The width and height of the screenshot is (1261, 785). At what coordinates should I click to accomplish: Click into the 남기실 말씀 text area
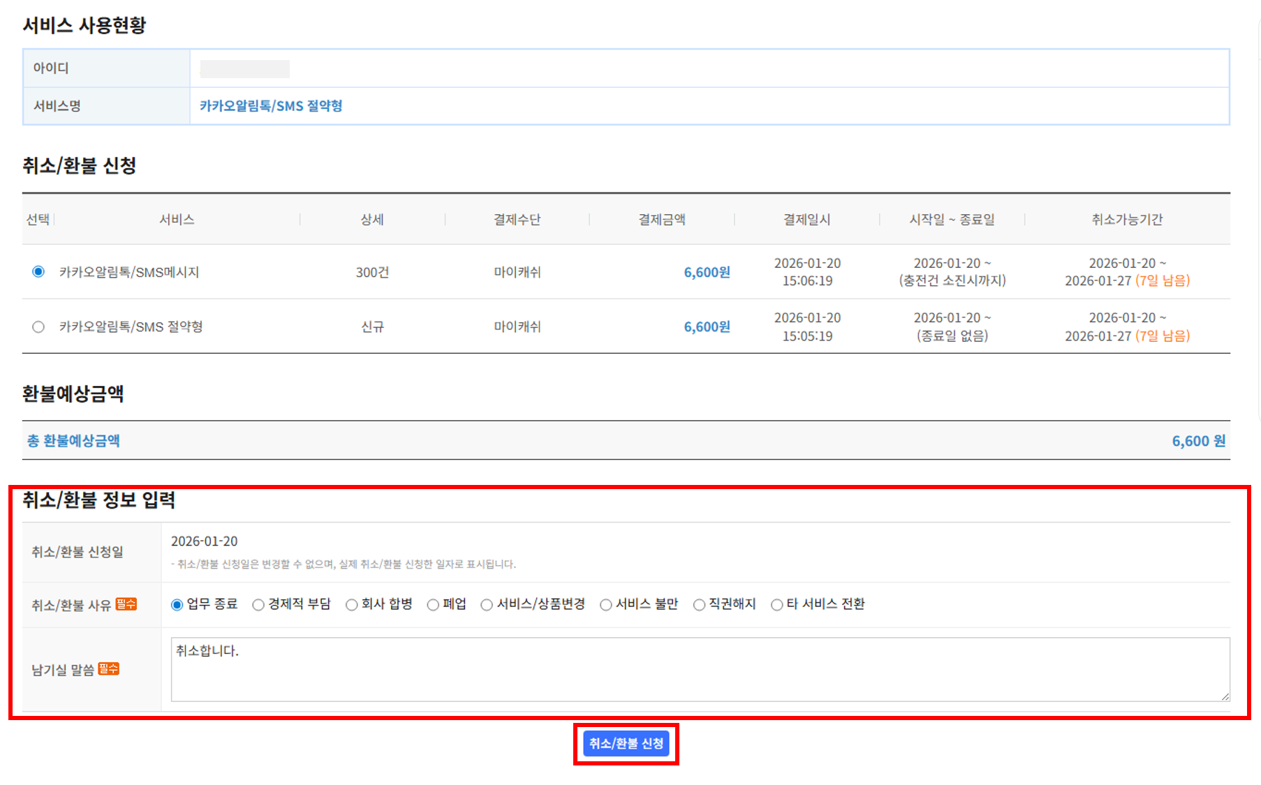(698, 668)
